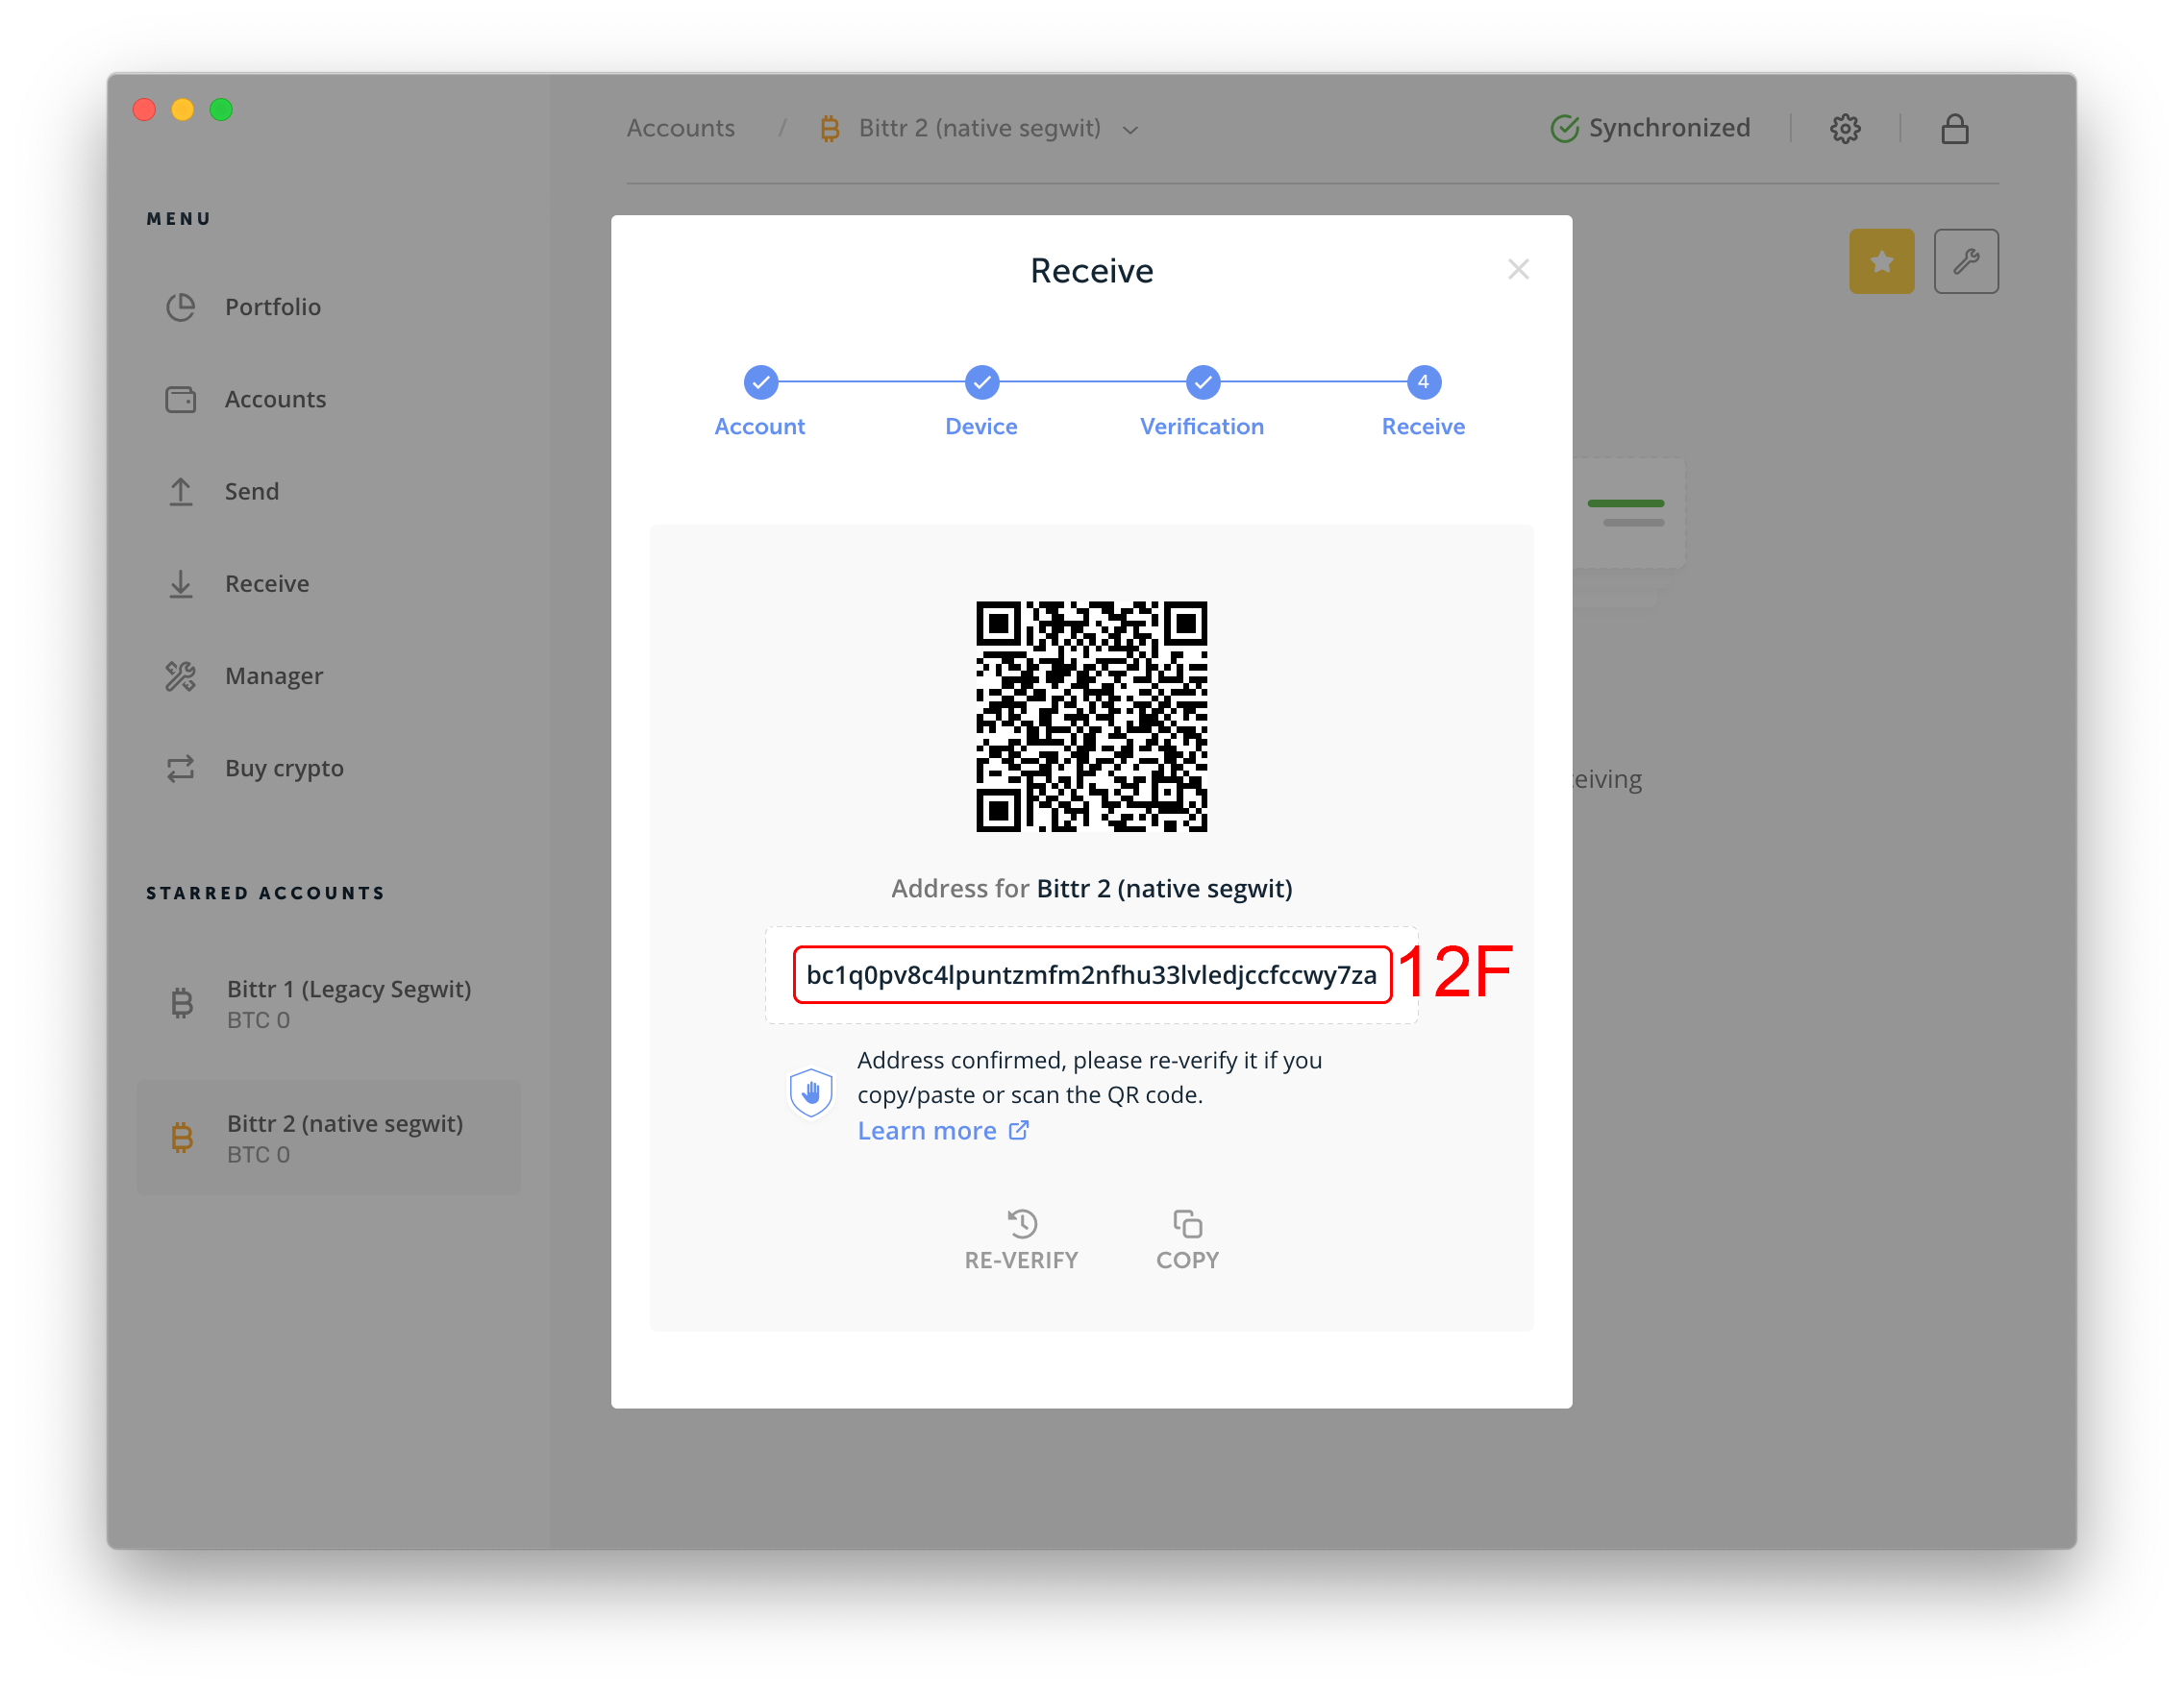Click the Portfolio pie chart icon

[x=181, y=306]
